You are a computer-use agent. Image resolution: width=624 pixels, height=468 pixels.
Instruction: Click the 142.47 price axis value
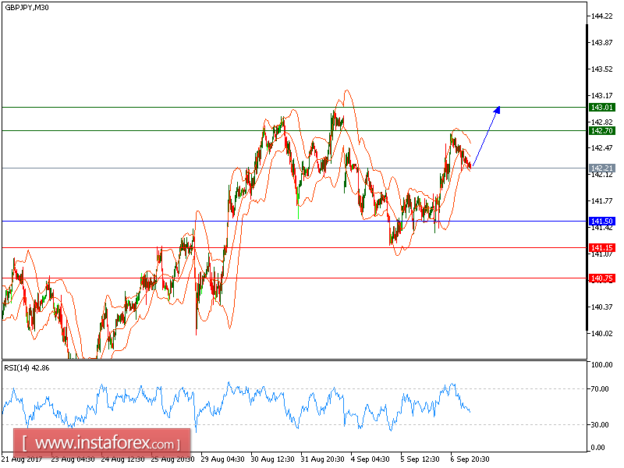click(x=601, y=148)
